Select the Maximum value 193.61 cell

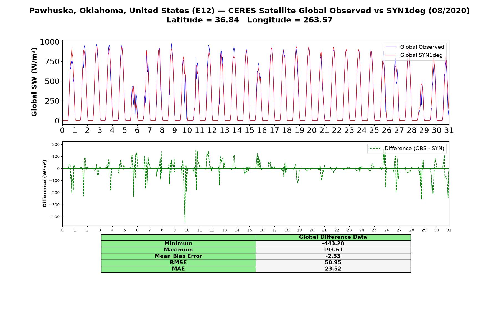click(333, 250)
